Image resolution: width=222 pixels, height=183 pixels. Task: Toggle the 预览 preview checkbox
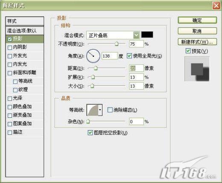(188, 51)
